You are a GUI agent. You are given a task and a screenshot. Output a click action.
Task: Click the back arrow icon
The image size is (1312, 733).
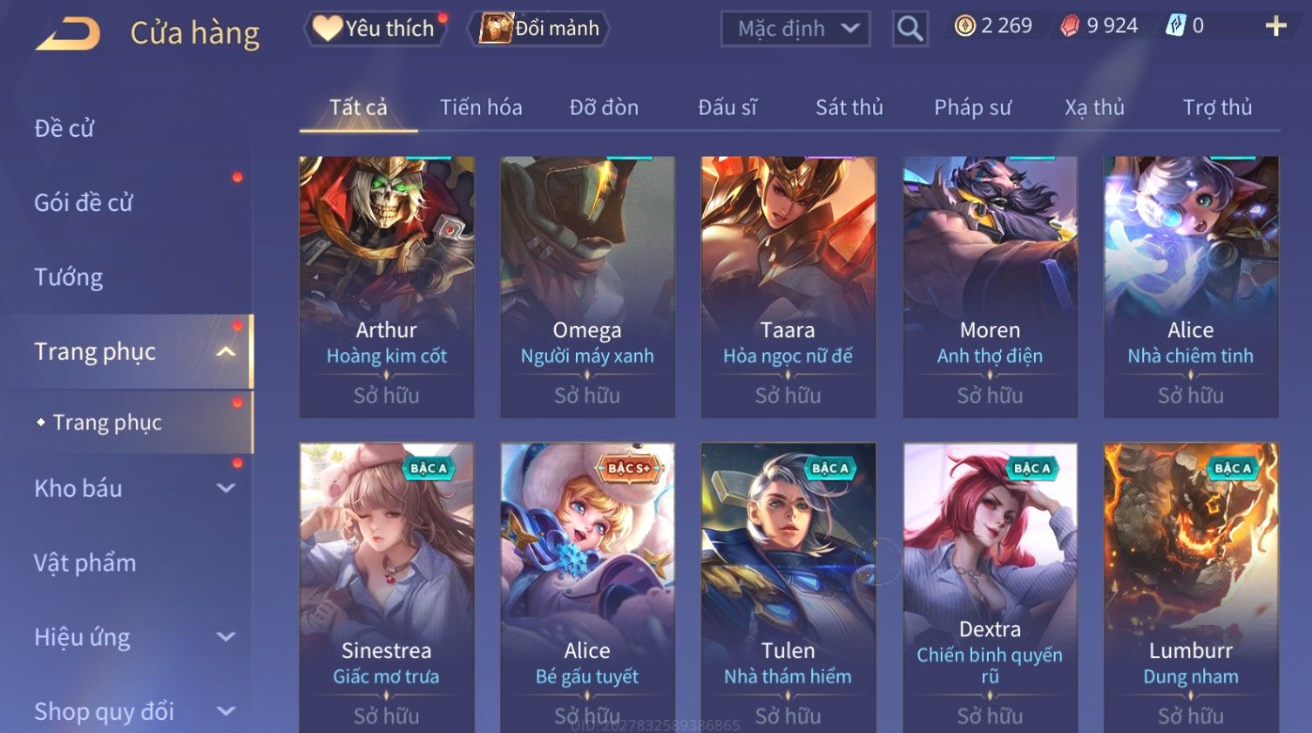(68, 34)
